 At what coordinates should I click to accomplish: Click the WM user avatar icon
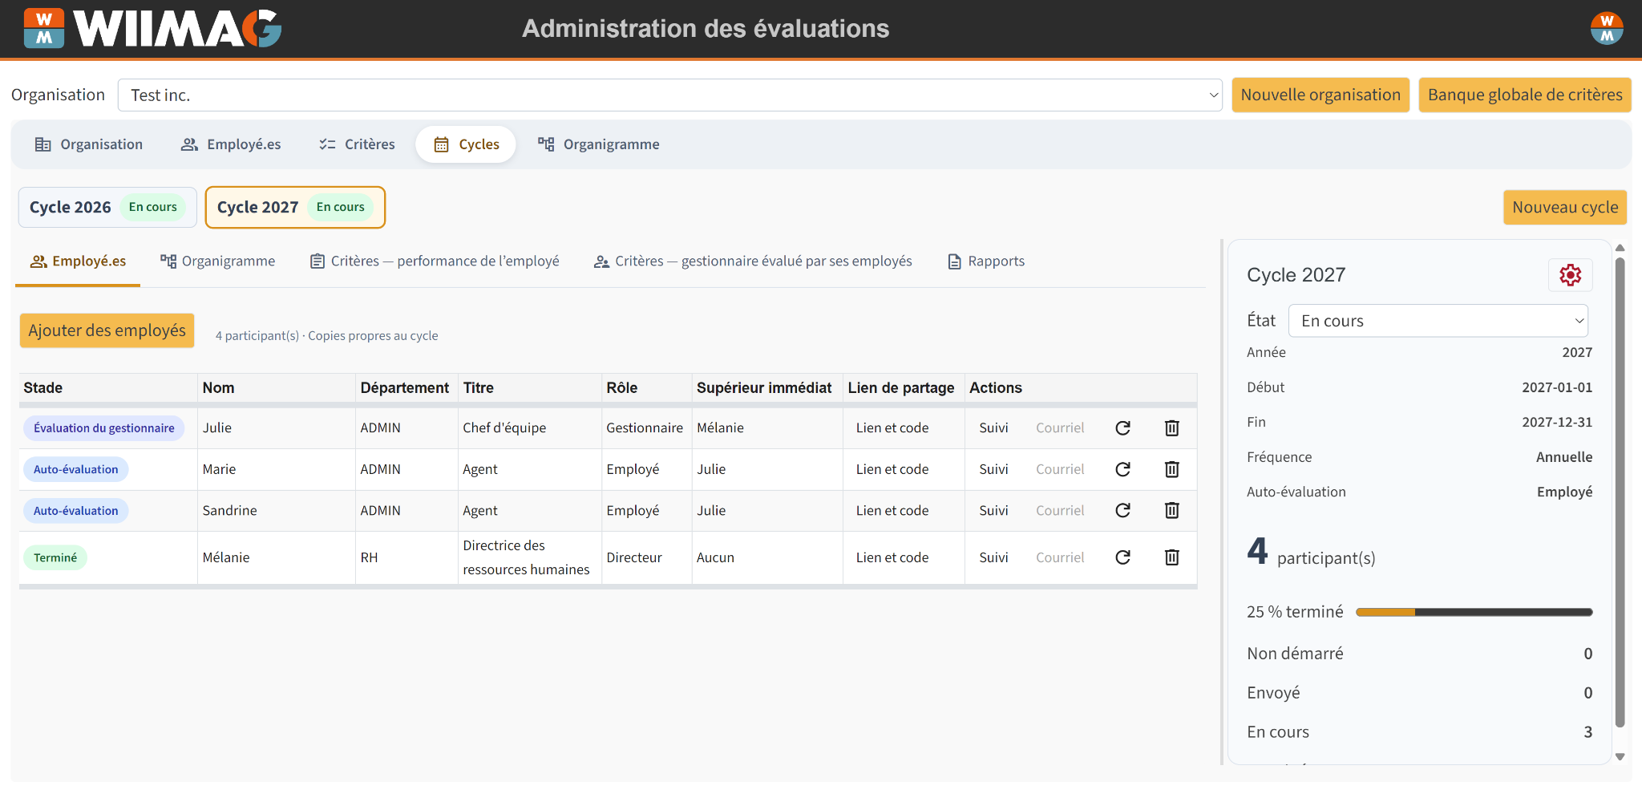[1607, 29]
